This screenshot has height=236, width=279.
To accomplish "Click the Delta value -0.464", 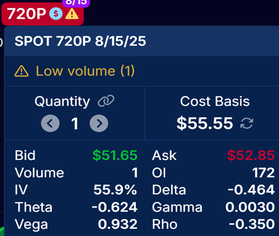I will pyautogui.click(x=251, y=190).
